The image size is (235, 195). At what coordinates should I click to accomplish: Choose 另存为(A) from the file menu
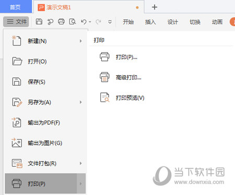[45, 102]
